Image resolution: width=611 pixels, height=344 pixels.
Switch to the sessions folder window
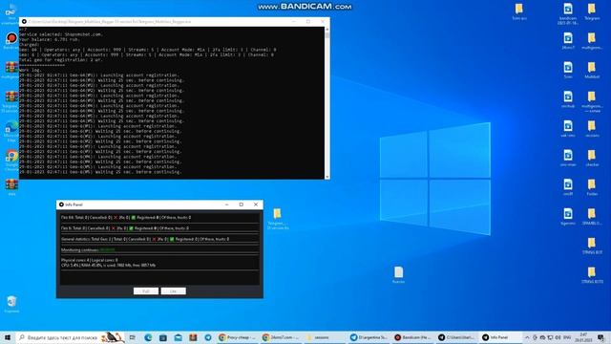pyautogui.click(x=325, y=337)
